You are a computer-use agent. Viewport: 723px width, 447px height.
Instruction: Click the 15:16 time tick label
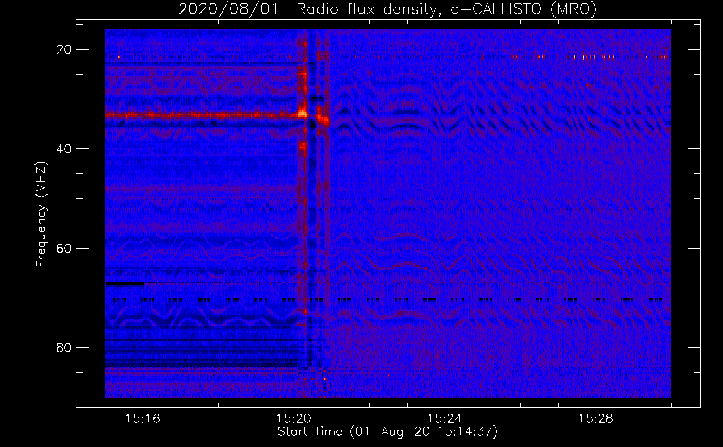point(143,418)
